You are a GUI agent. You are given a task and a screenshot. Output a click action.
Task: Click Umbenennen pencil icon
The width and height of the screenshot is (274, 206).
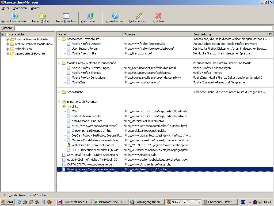click(139, 16)
